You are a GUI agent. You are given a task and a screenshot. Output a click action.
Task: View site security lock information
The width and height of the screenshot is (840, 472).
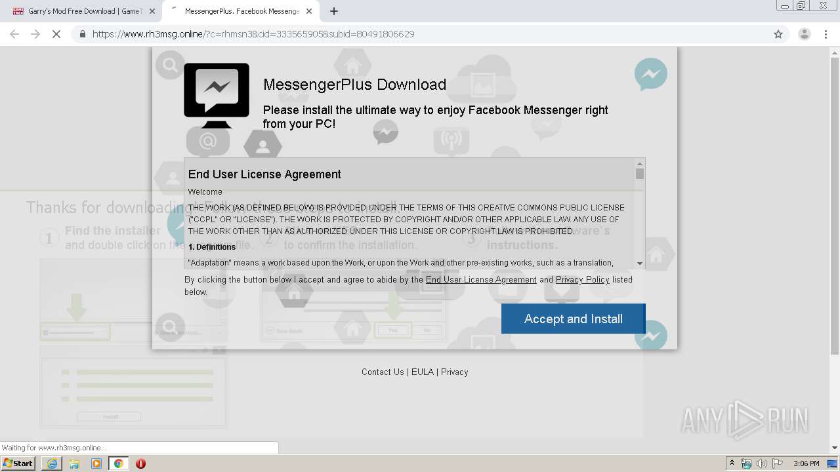point(82,34)
